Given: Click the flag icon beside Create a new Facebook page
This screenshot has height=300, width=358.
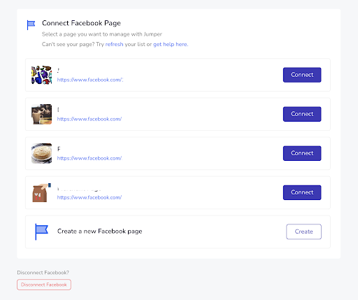Looking at the screenshot, I should coord(41,231).
